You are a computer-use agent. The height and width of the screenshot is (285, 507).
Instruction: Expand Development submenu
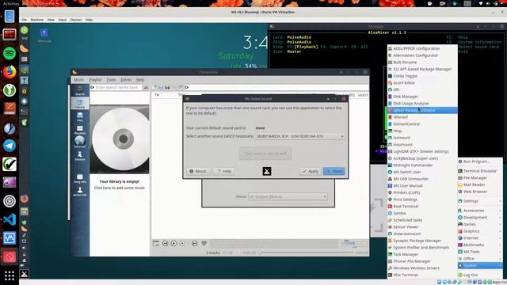point(480,218)
